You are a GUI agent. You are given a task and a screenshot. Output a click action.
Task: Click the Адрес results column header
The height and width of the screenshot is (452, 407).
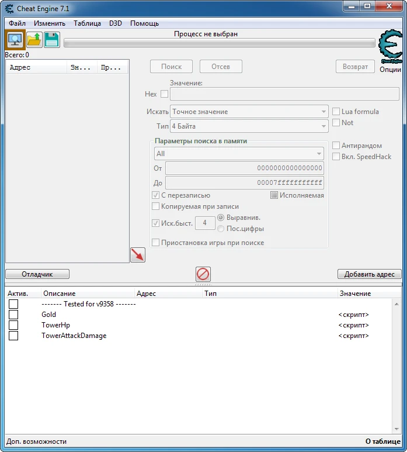[x=37, y=67]
